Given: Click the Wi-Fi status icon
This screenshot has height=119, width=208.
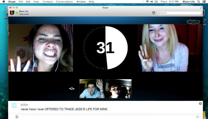Looking at the screenshot, I should tap(147, 2).
